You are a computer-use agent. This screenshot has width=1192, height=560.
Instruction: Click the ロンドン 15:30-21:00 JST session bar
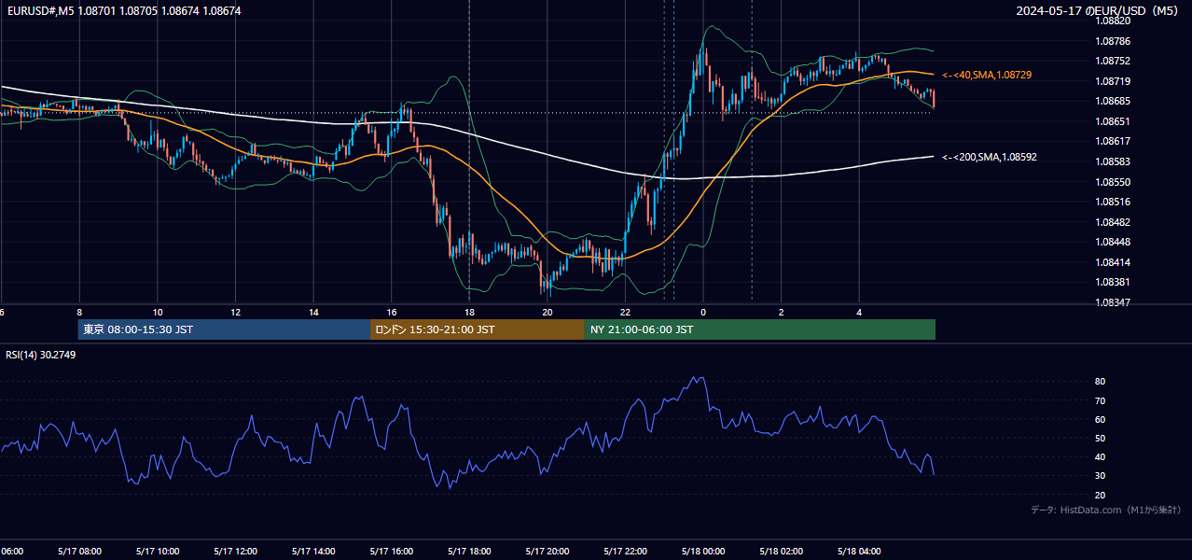tap(478, 329)
